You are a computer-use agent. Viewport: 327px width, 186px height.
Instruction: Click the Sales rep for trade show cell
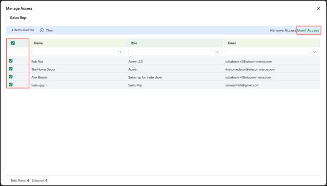(x=145, y=77)
